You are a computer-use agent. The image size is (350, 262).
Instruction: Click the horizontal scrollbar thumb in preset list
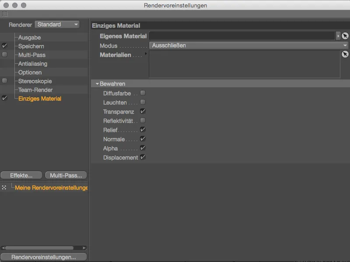[x=39, y=248]
